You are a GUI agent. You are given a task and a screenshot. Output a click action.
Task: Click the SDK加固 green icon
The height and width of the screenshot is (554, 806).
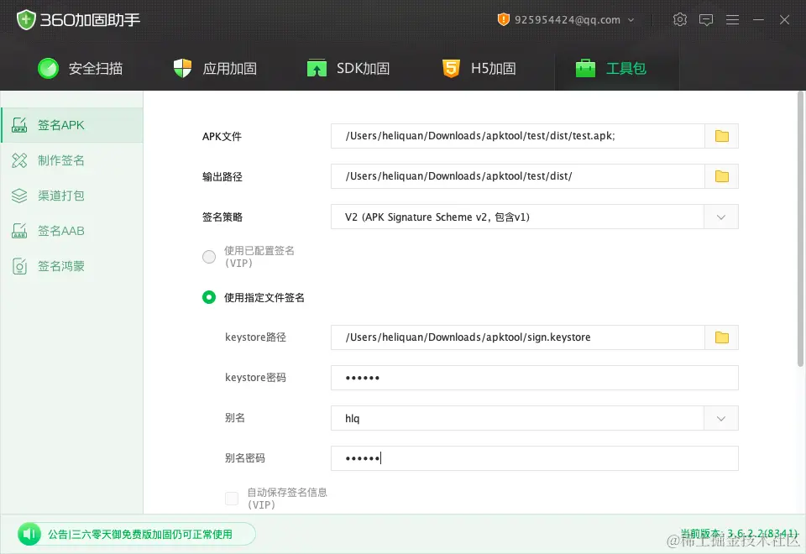(x=317, y=68)
